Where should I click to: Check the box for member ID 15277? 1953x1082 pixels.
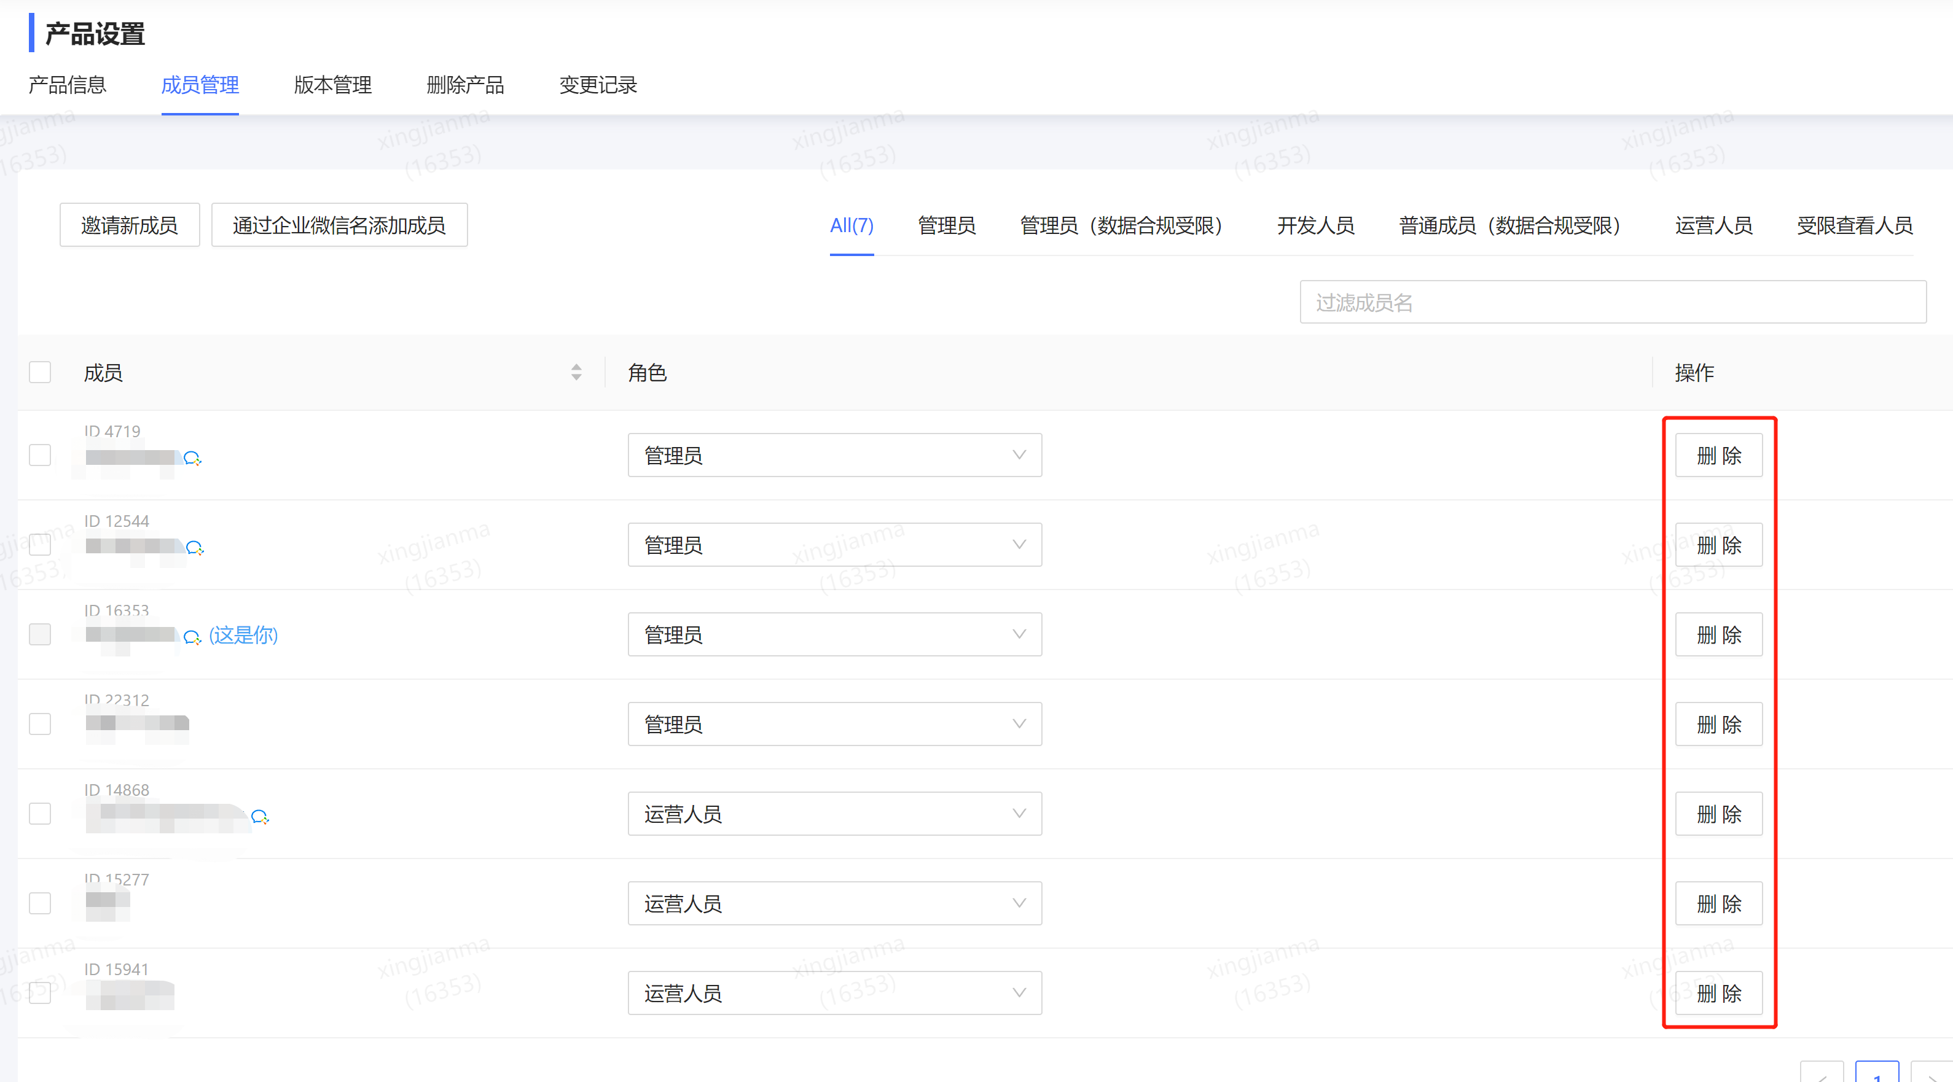pyautogui.click(x=40, y=903)
